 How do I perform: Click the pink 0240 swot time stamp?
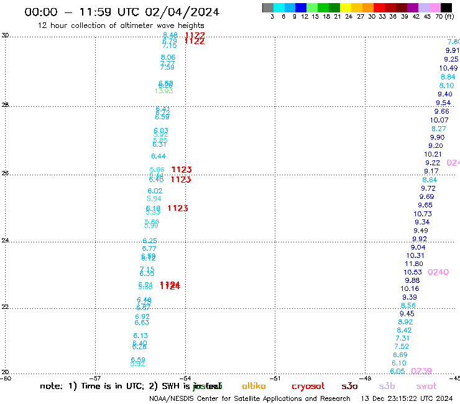438,272
